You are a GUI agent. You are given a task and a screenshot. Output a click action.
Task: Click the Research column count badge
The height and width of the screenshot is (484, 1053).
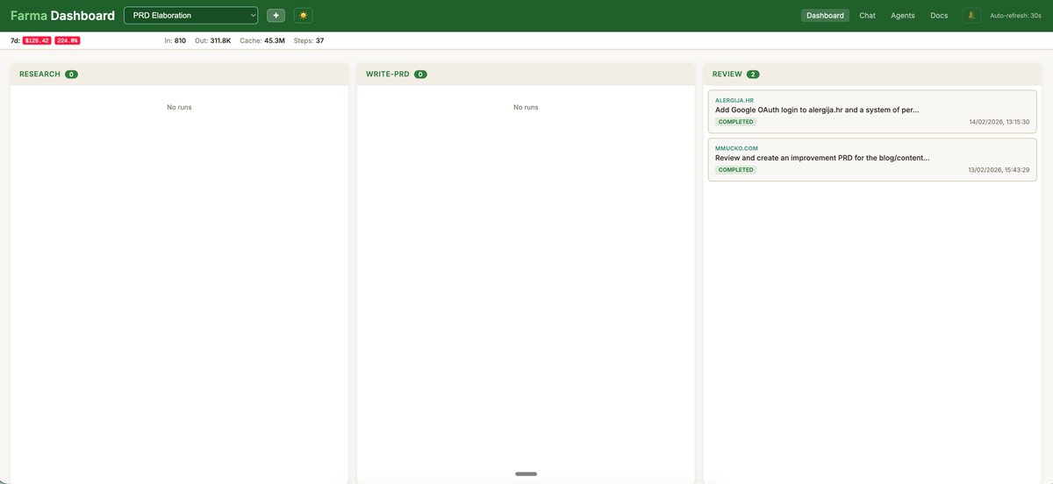point(71,75)
